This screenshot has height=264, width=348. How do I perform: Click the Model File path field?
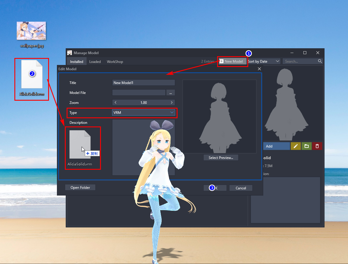pyautogui.click(x=139, y=92)
